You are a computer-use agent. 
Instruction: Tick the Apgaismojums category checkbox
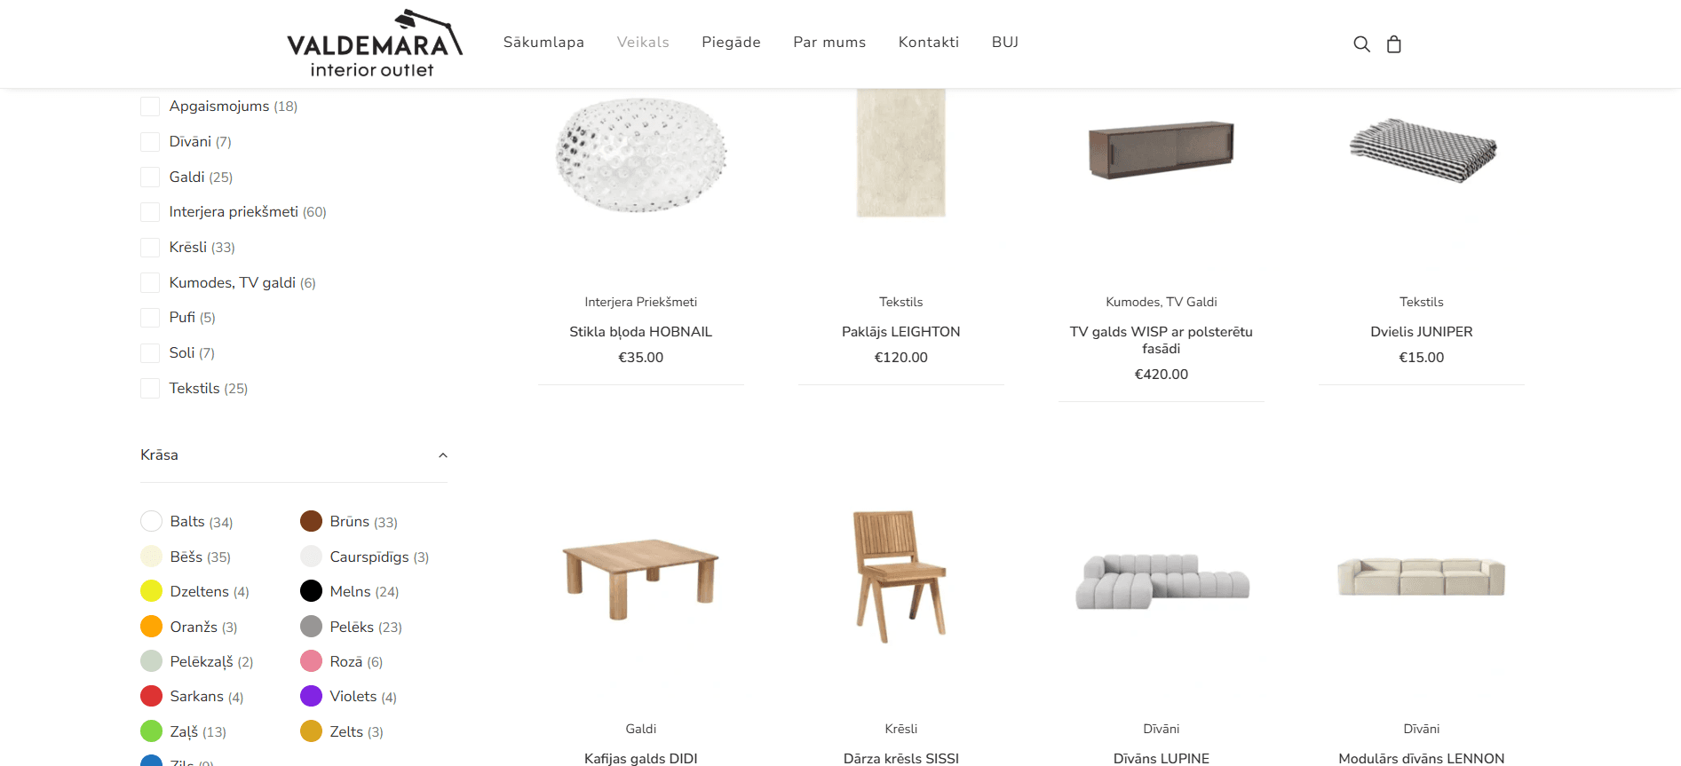tap(150, 107)
